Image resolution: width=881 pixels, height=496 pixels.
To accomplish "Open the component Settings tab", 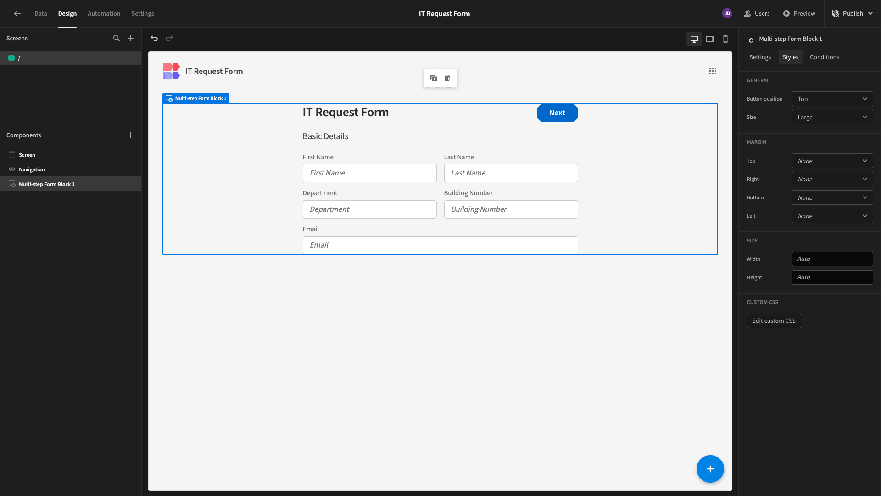I will click(x=760, y=57).
